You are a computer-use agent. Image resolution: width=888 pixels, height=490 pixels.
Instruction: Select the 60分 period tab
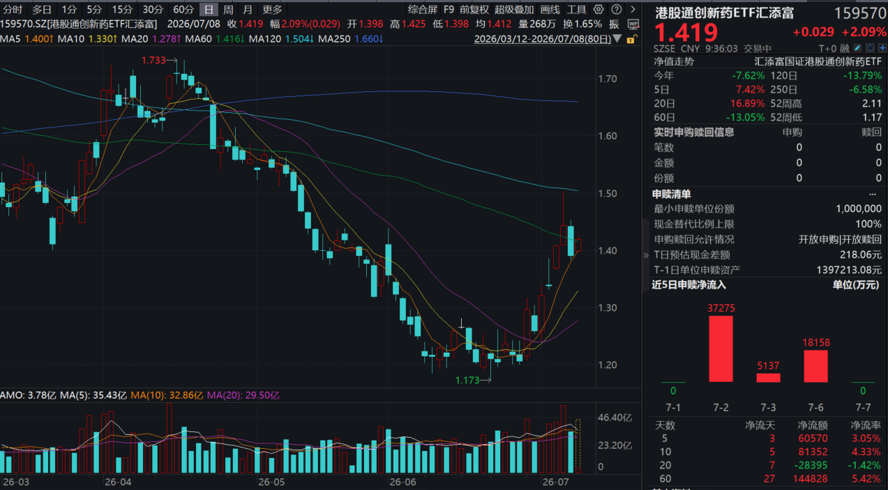183,9
